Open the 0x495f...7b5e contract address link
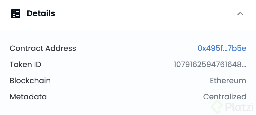Viewport: 256px width, 115px height. (x=222, y=48)
